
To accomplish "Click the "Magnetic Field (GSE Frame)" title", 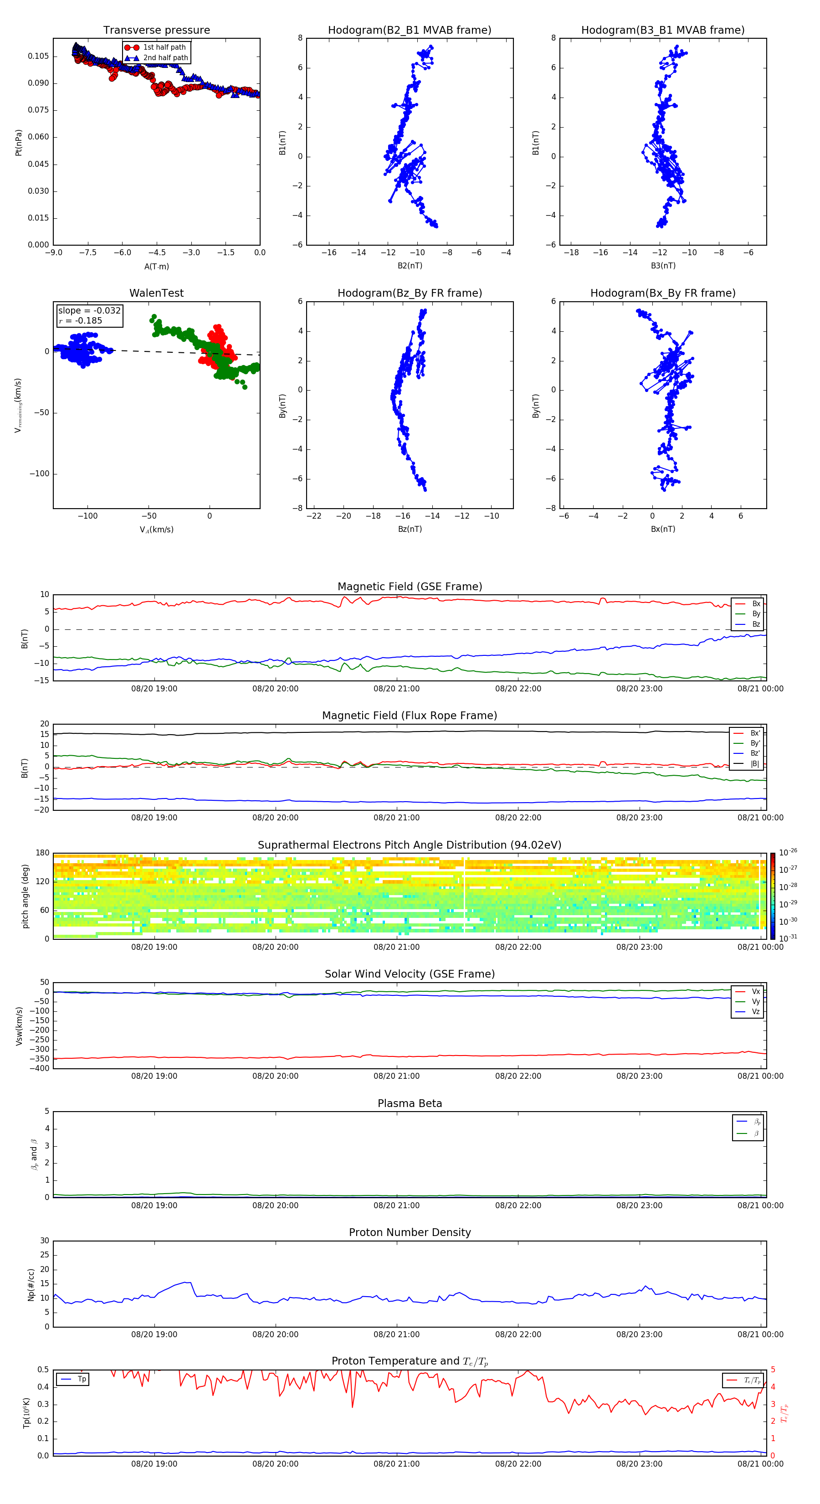I will click(x=410, y=586).
